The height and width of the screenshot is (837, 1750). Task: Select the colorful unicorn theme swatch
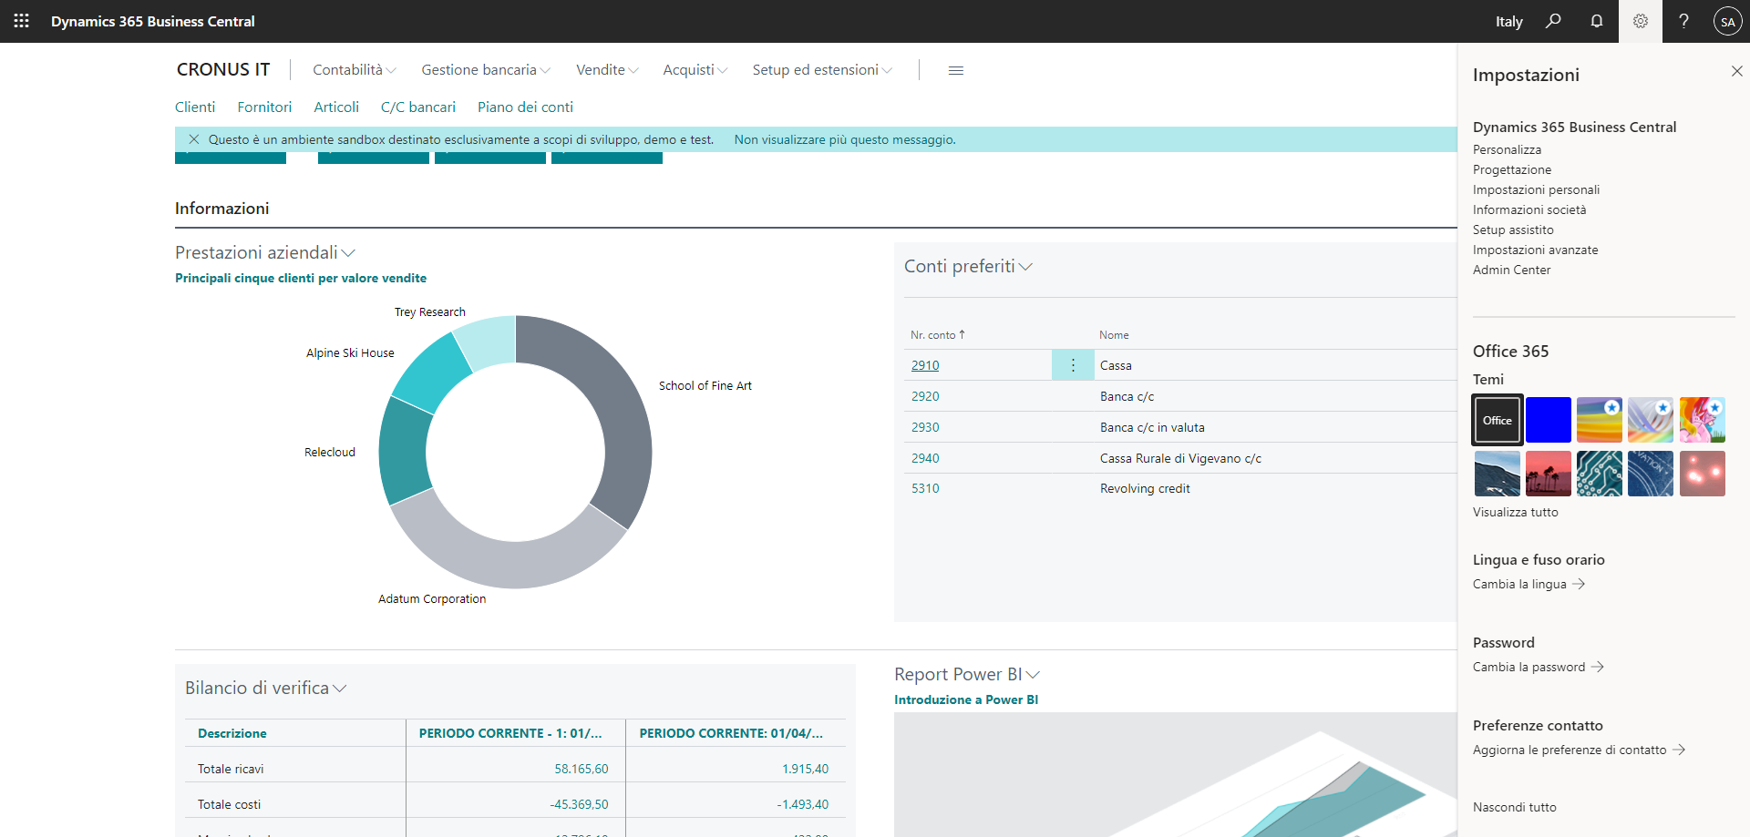point(1703,420)
